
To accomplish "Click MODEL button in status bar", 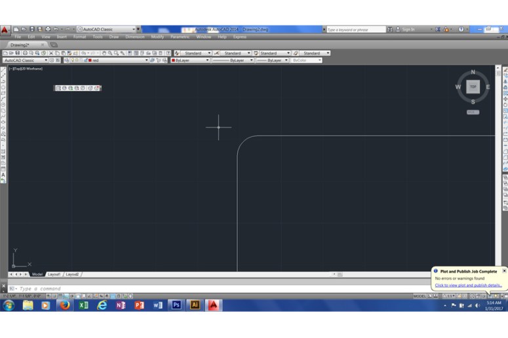I will click(x=420, y=296).
